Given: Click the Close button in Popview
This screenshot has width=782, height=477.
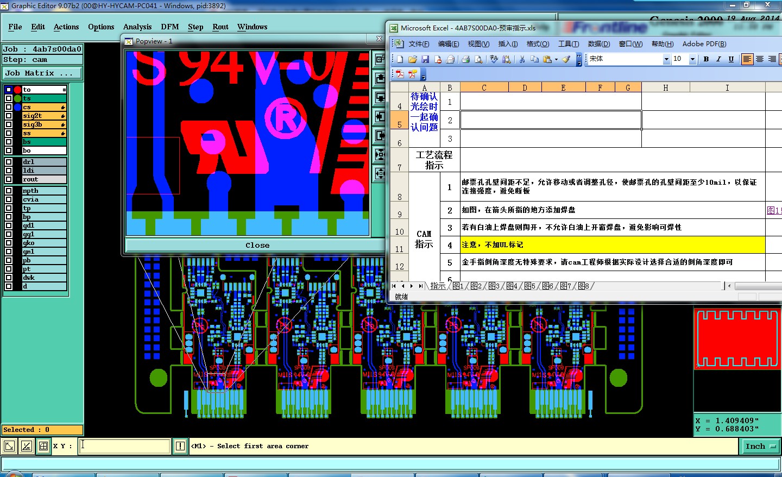Looking at the screenshot, I should tap(257, 246).
